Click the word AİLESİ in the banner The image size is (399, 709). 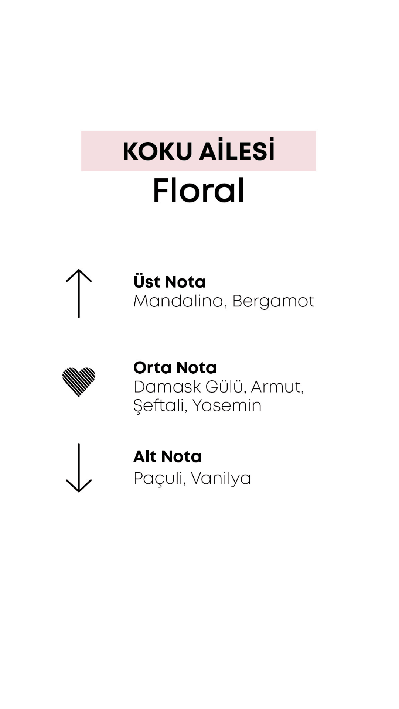[237, 150]
